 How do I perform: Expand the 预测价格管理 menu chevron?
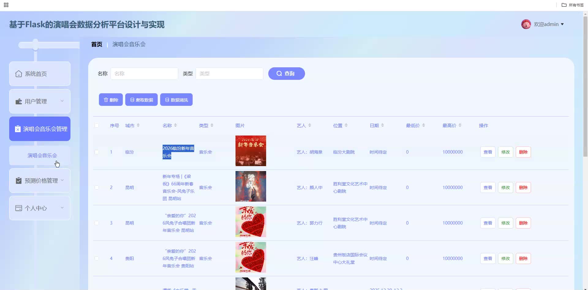tap(62, 180)
